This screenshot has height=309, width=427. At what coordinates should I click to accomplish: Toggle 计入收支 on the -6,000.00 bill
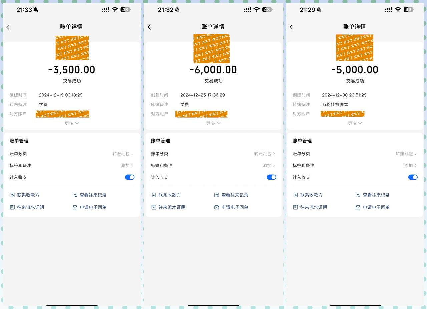(x=271, y=177)
